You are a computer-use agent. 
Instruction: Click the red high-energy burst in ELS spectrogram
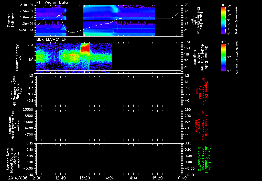pyautogui.click(x=85, y=48)
